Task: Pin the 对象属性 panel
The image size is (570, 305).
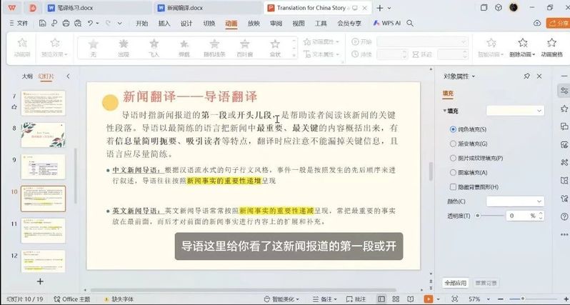Action: [x=526, y=76]
